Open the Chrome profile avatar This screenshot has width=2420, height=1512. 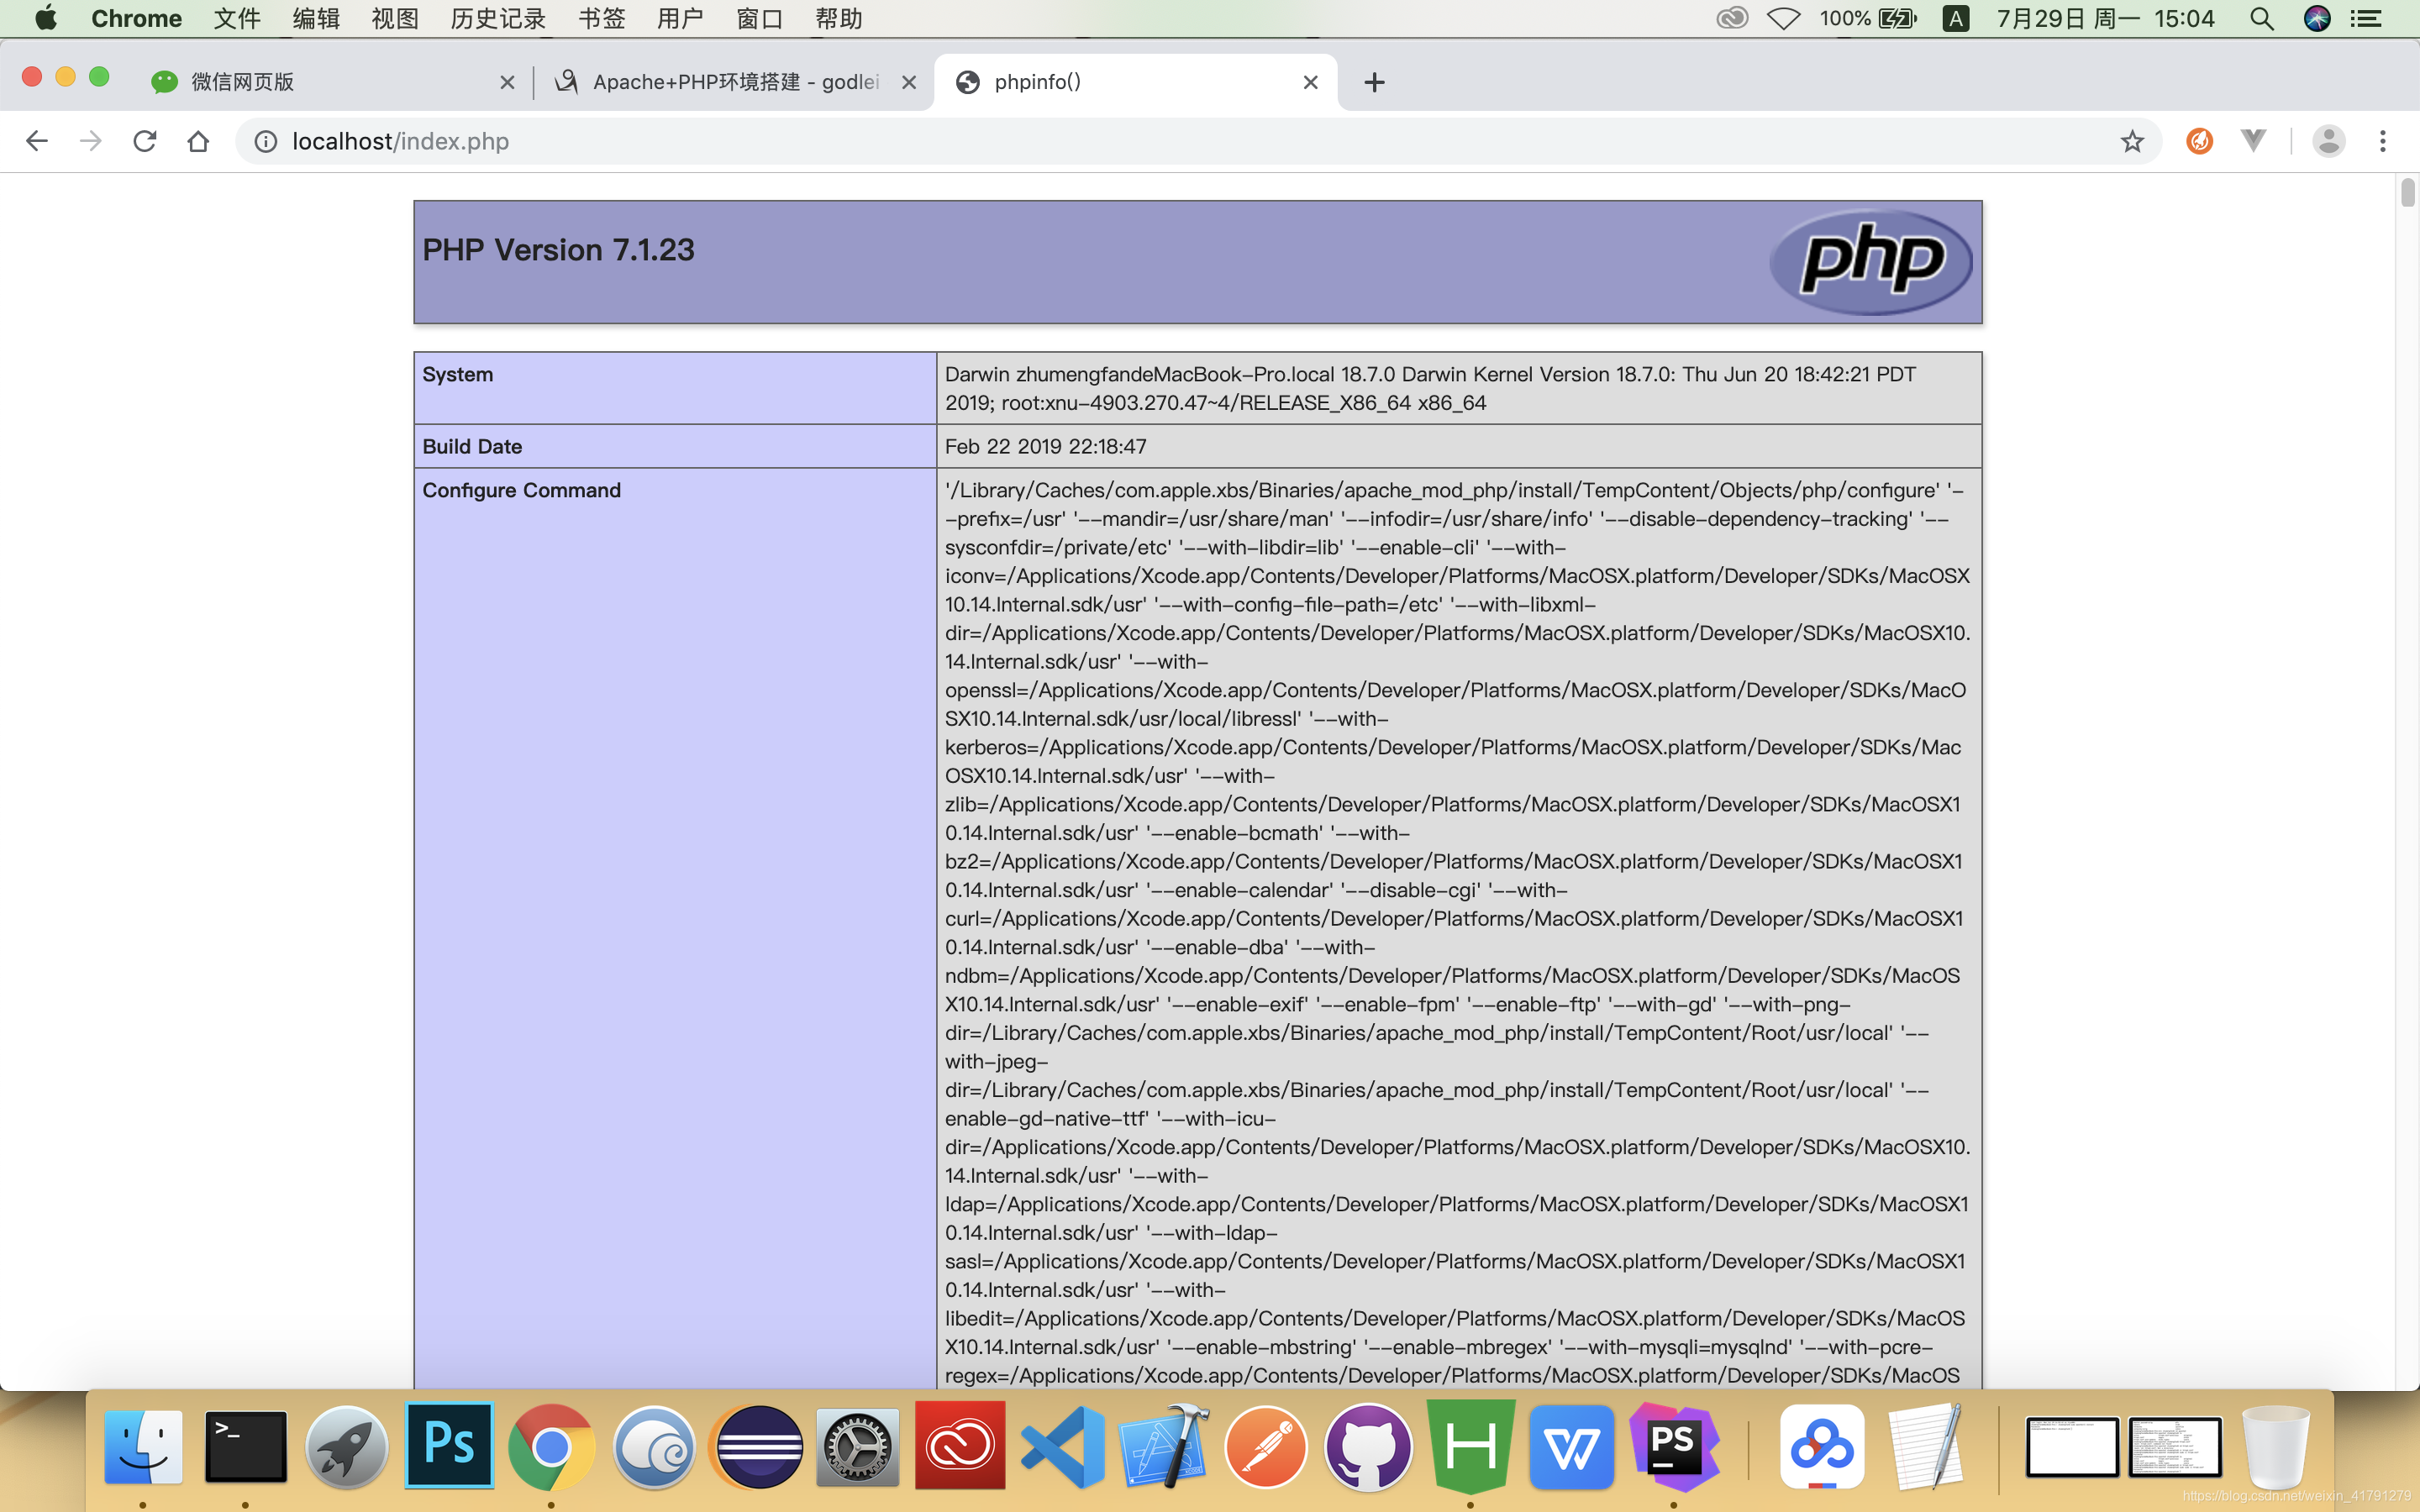2329,141
